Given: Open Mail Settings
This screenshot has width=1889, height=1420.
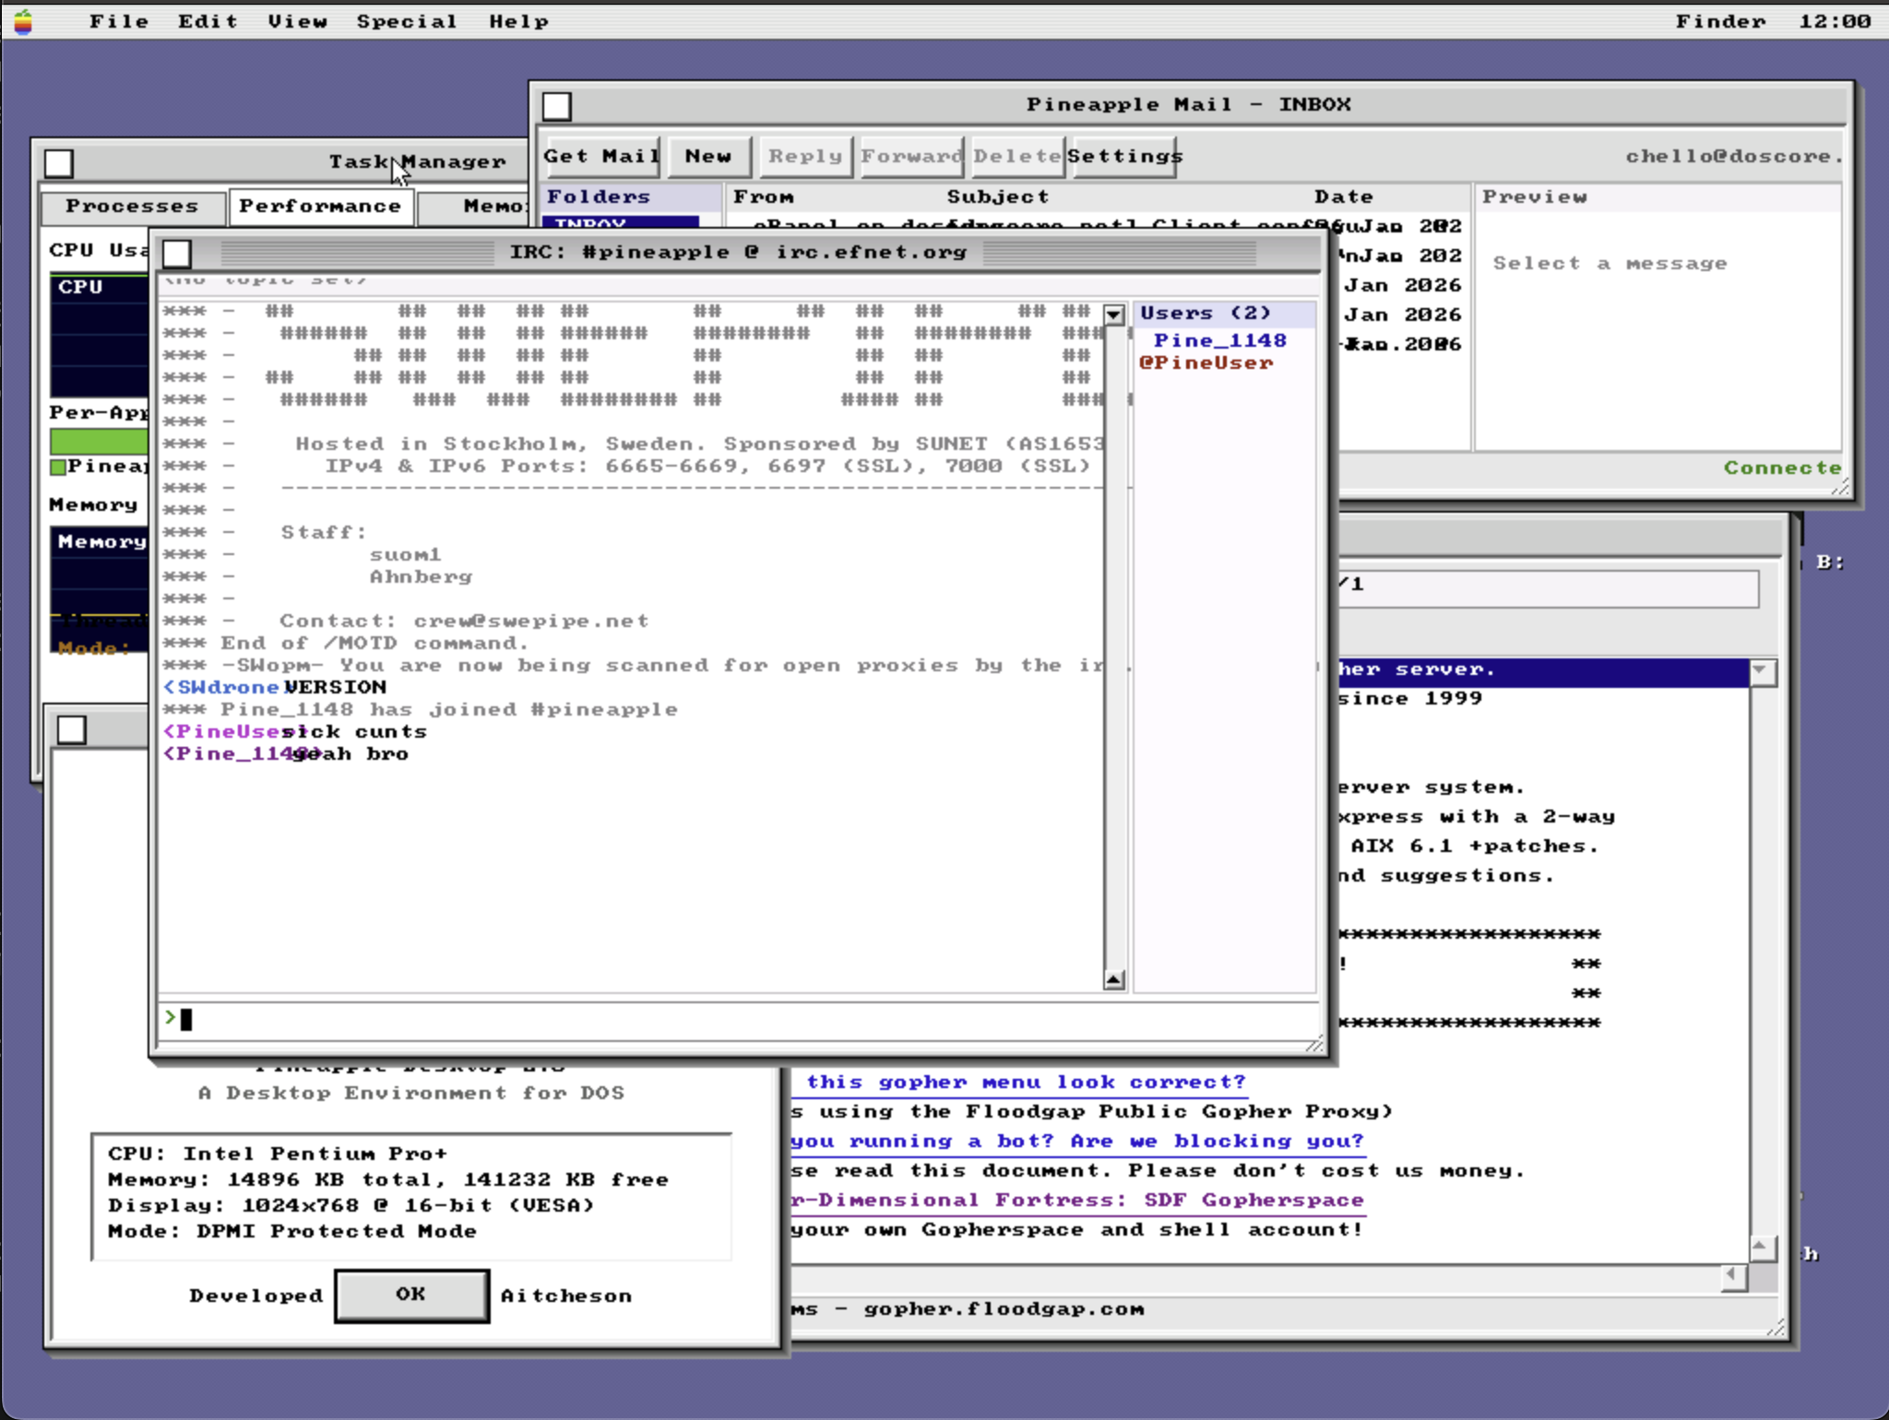Looking at the screenshot, I should (x=1123, y=156).
